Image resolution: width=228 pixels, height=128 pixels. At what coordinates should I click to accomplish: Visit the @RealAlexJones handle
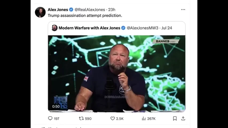[90, 10]
